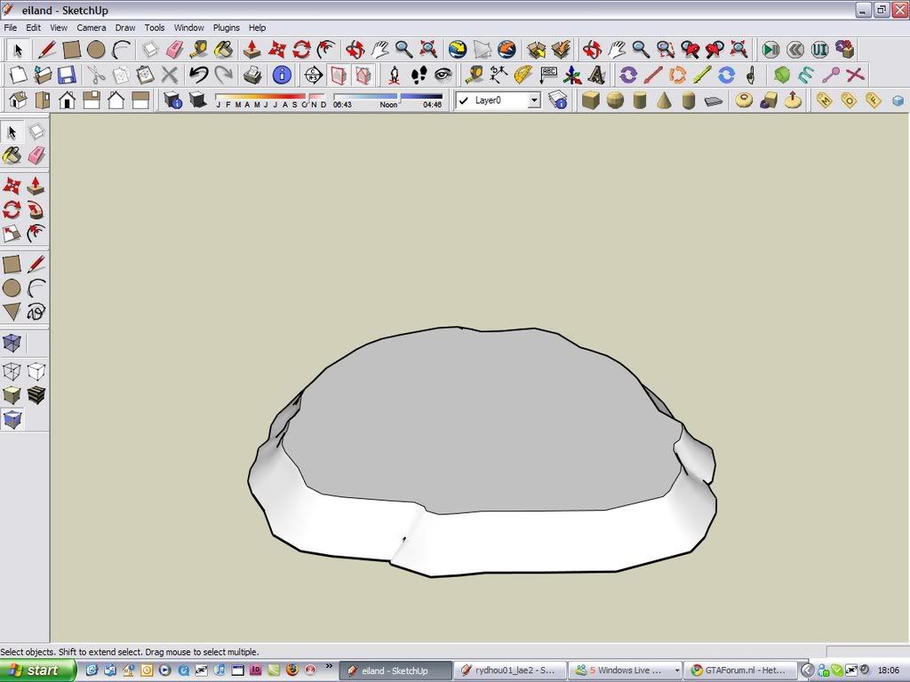
Task: Select the Text label (ABC) tool
Action: pos(547,75)
